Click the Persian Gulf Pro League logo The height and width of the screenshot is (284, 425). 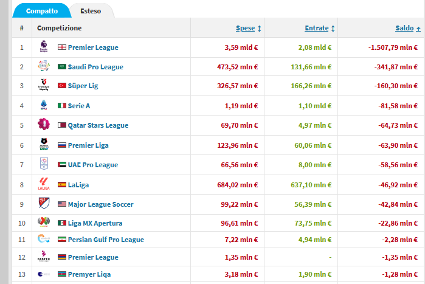click(44, 238)
